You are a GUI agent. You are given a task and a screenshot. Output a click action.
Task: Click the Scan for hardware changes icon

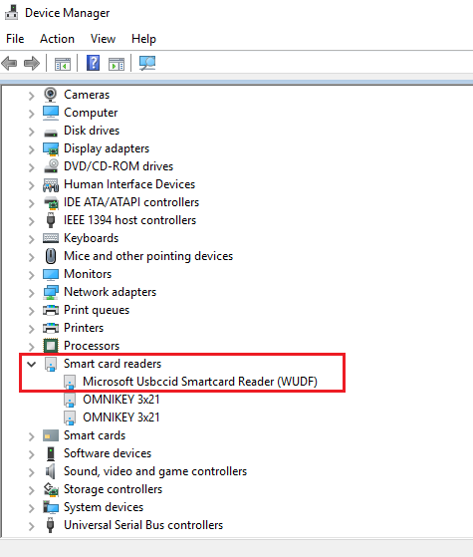(147, 63)
